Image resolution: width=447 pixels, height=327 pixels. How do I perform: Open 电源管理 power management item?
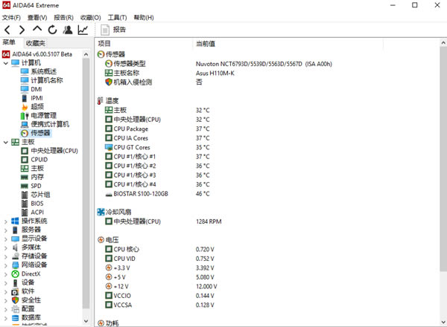[x=42, y=115]
